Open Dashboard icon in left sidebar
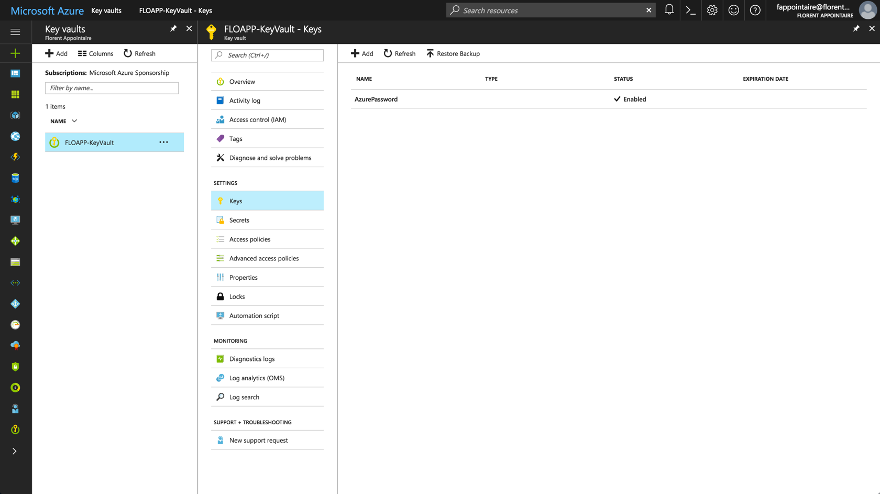 (x=15, y=73)
